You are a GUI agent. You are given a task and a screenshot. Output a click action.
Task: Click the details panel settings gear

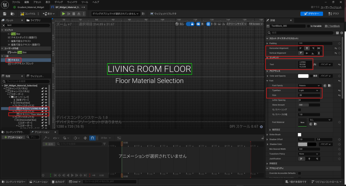coord(342,33)
